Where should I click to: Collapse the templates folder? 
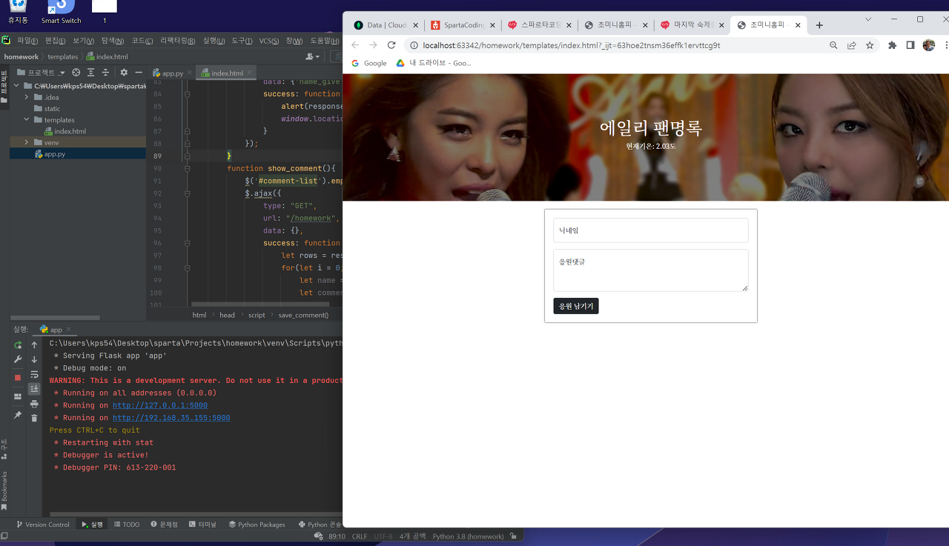click(x=27, y=119)
